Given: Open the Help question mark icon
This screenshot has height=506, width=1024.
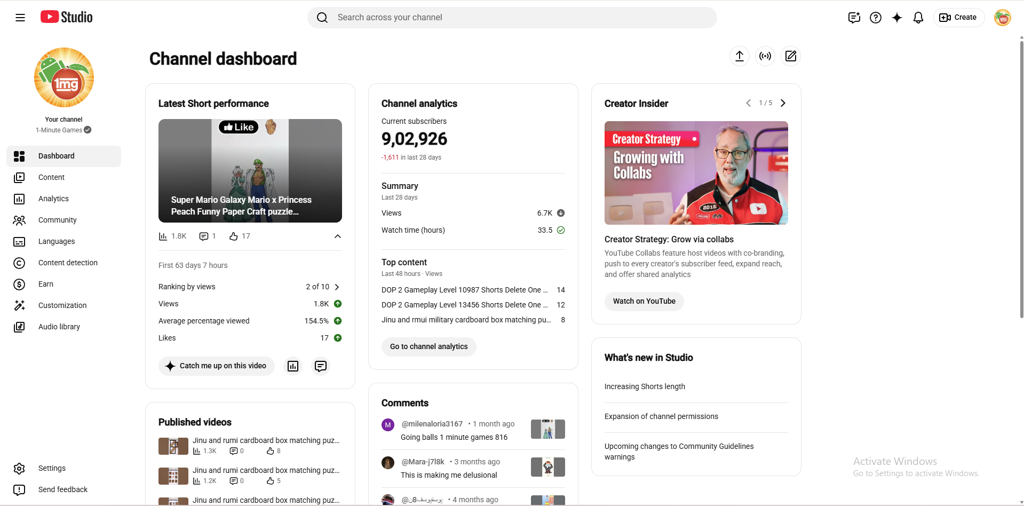Looking at the screenshot, I should pos(876,18).
